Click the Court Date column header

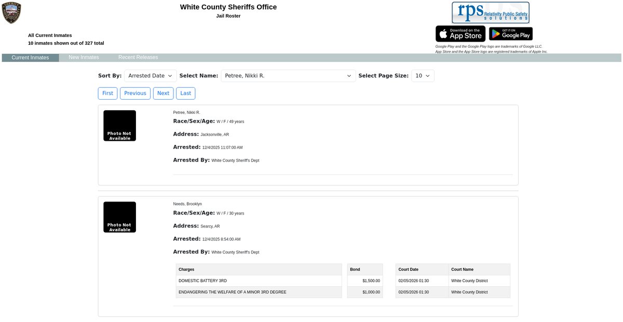coord(422,270)
